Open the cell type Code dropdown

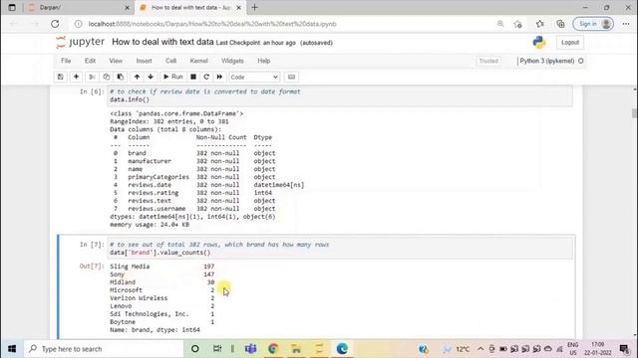[x=254, y=77]
